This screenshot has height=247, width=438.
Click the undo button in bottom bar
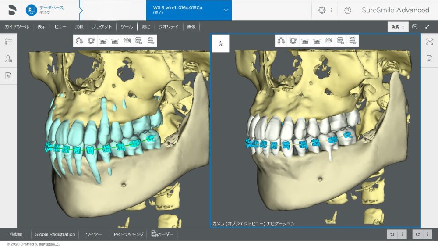click(393, 234)
